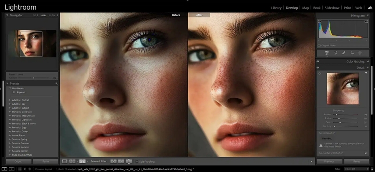
Task: Click the Sharpening Radius slider
Action: 345,118
